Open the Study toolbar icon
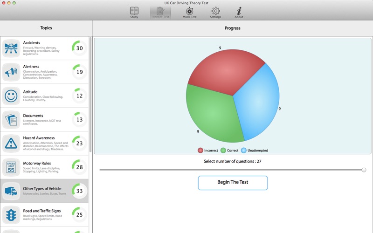The width and height of the screenshot is (373, 233). (x=134, y=13)
